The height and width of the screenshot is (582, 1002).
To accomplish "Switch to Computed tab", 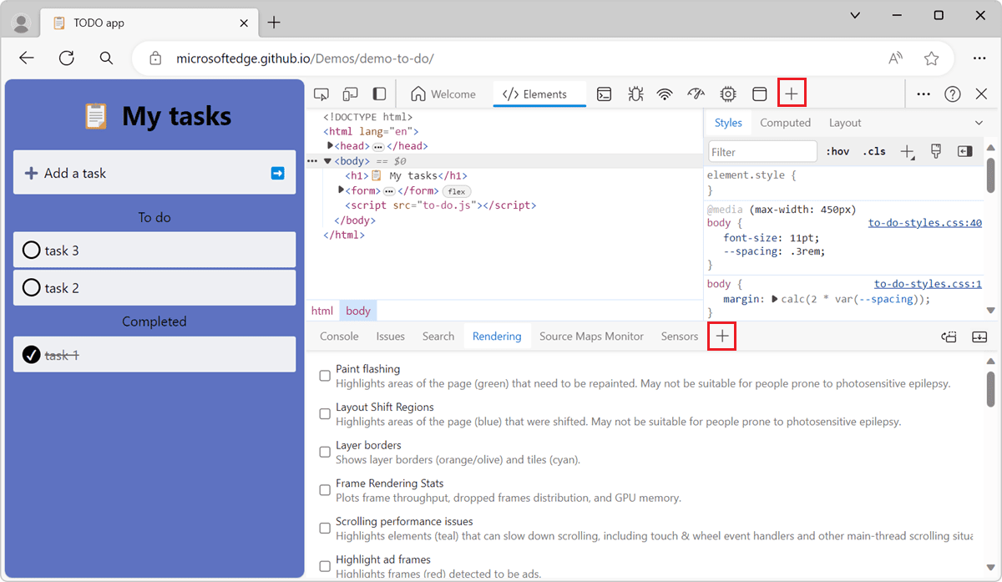I will click(x=785, y=123).
